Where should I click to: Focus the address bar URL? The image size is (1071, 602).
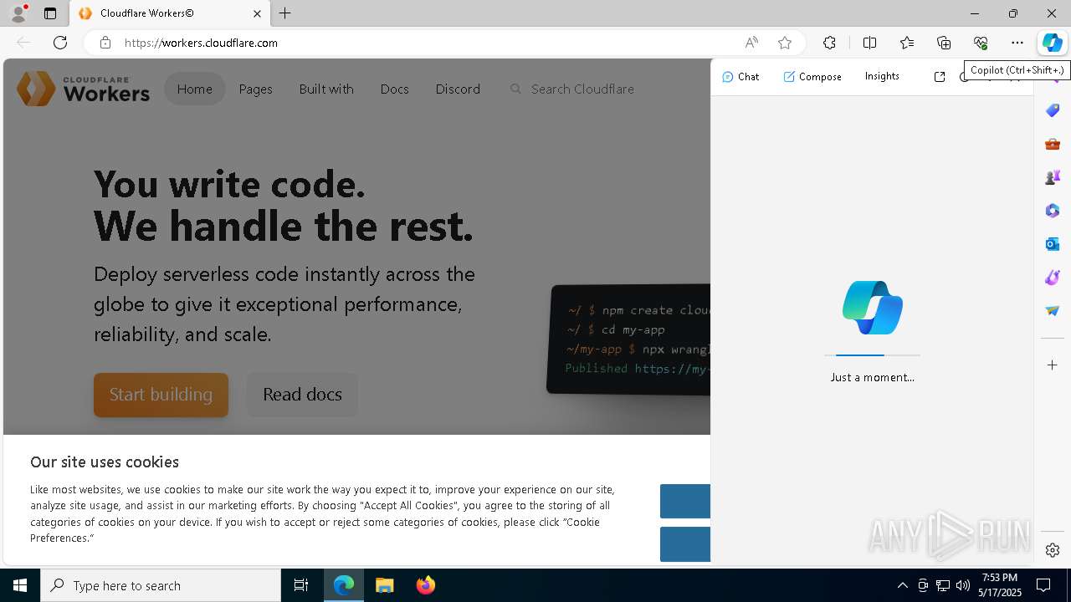[x=201, y=43]
